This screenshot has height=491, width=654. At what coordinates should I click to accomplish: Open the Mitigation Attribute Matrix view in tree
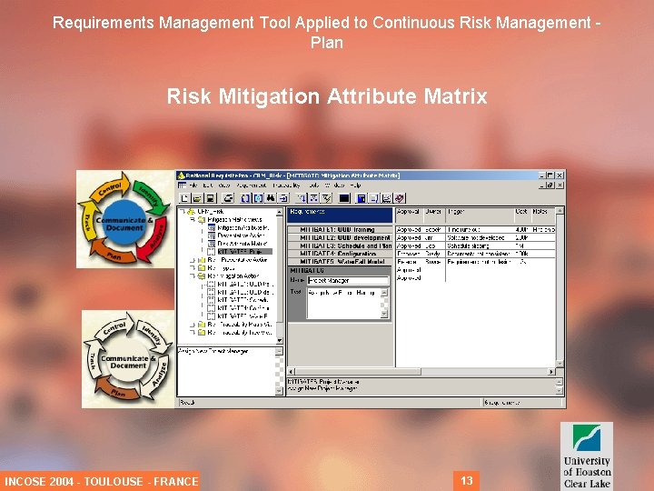(243, 228)
